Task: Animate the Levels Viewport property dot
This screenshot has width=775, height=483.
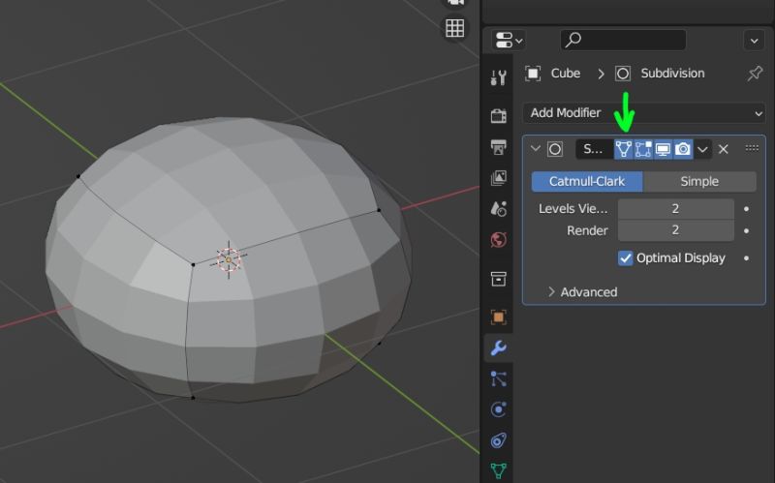Action: point(746,209)
